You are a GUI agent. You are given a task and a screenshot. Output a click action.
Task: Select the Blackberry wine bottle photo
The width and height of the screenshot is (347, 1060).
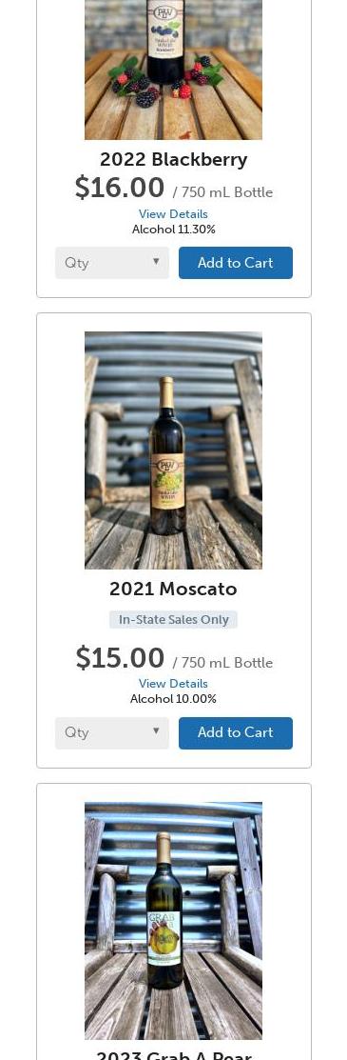point(173,70)
